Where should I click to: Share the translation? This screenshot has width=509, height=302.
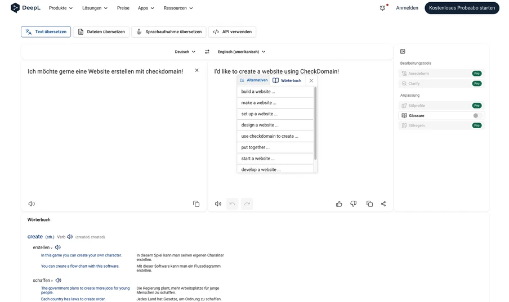coord(383,204)
